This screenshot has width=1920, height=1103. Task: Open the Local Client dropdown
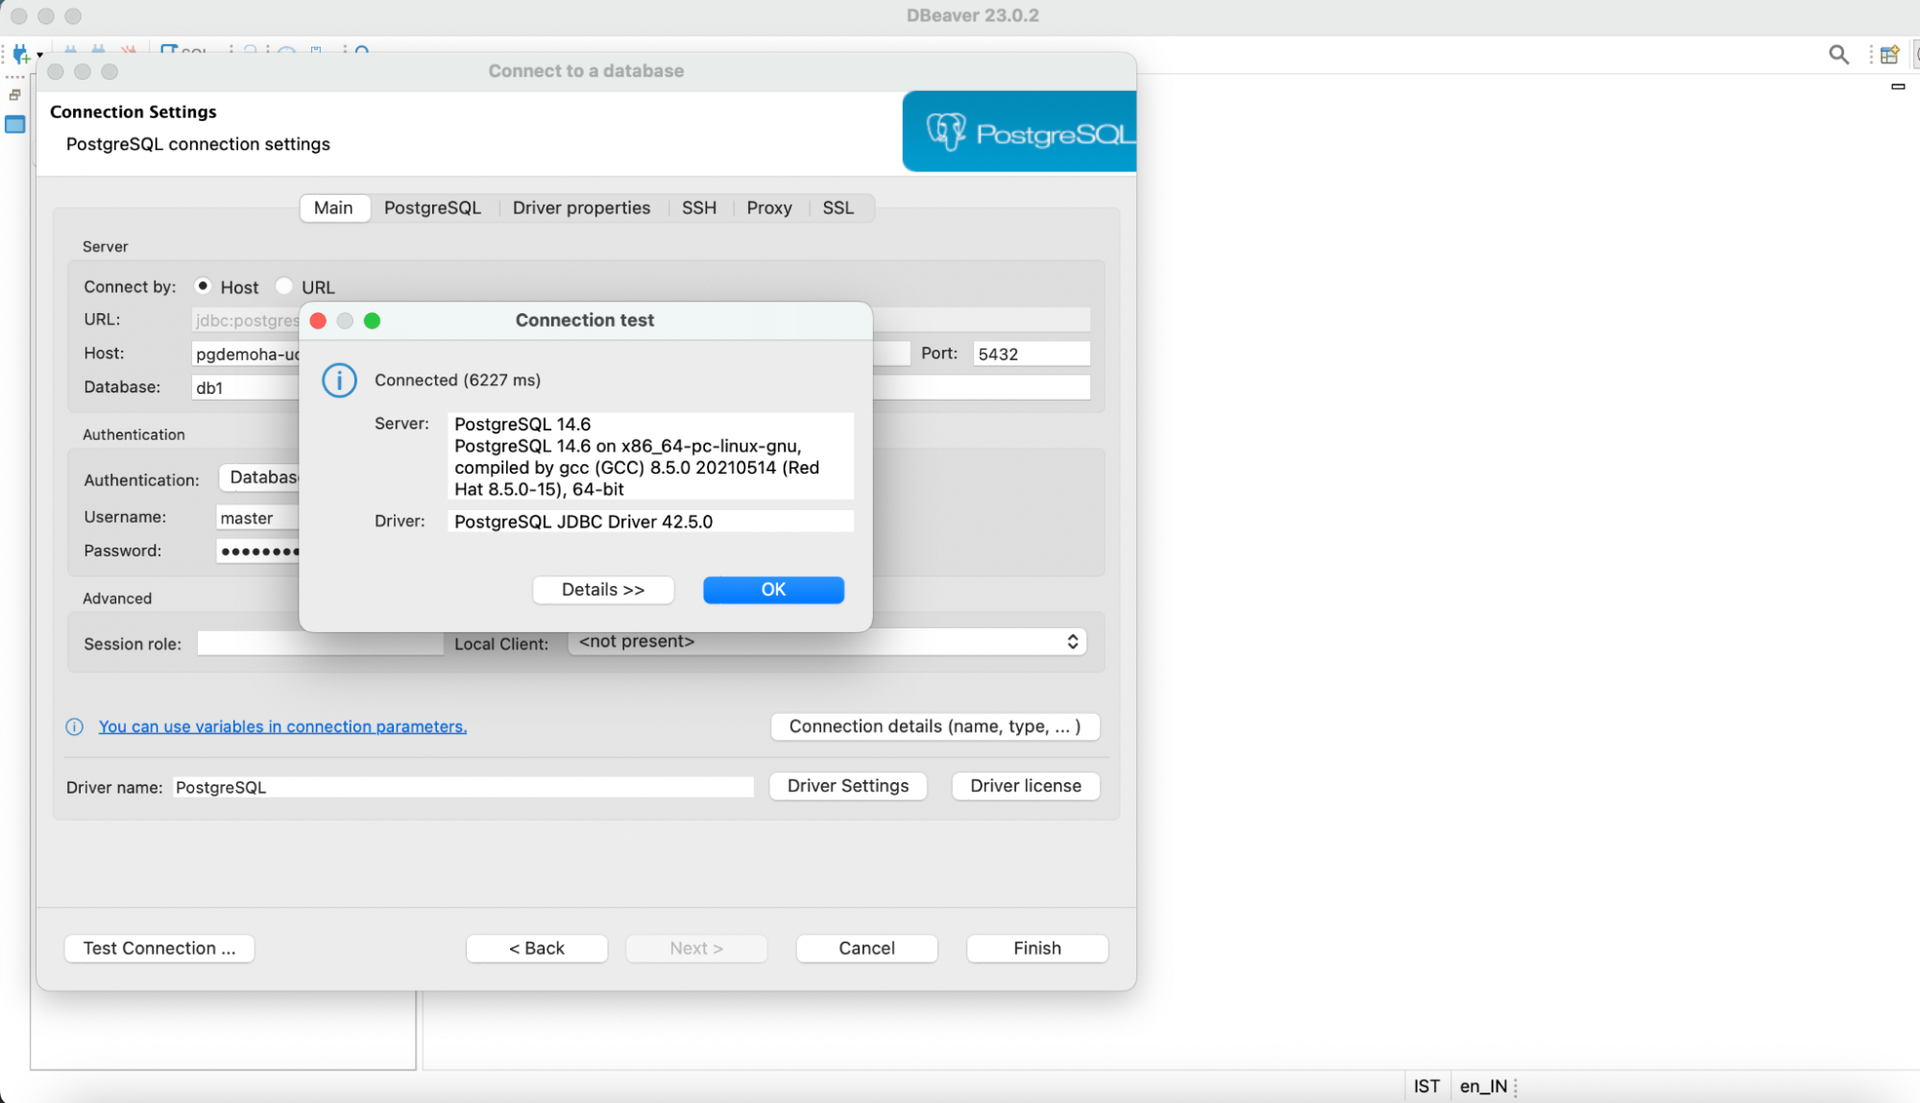[827, 642]
